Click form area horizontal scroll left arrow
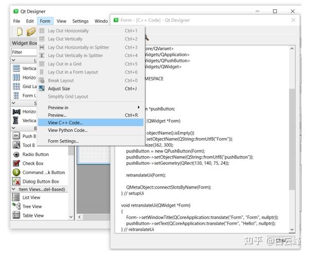 tap(79, 217)
